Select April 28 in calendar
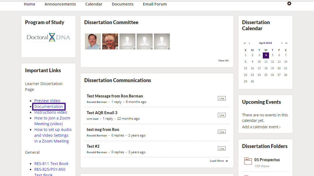The width and height of the screenshot is (314, 176). [286, 75]
